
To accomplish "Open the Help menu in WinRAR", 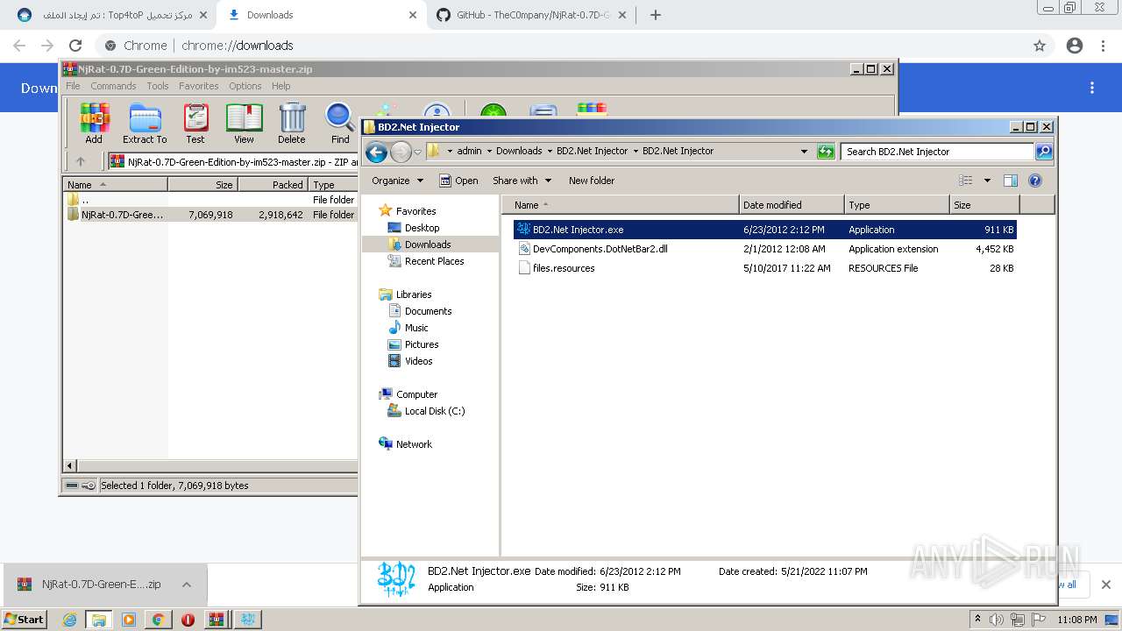I will (281, 86).
